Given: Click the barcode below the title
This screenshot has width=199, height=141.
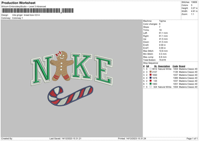Looking at the screenshot, I should tap(38, 11).
